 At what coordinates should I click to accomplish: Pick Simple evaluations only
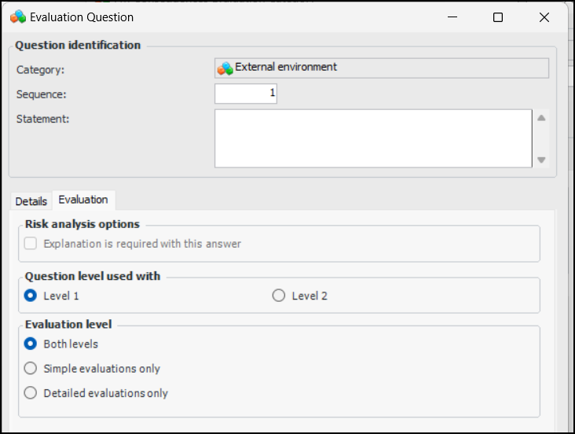[x=31, y=368]
